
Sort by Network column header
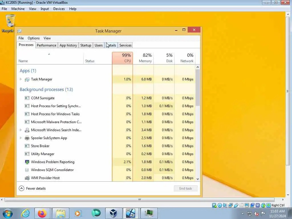[x=185, y=58]
